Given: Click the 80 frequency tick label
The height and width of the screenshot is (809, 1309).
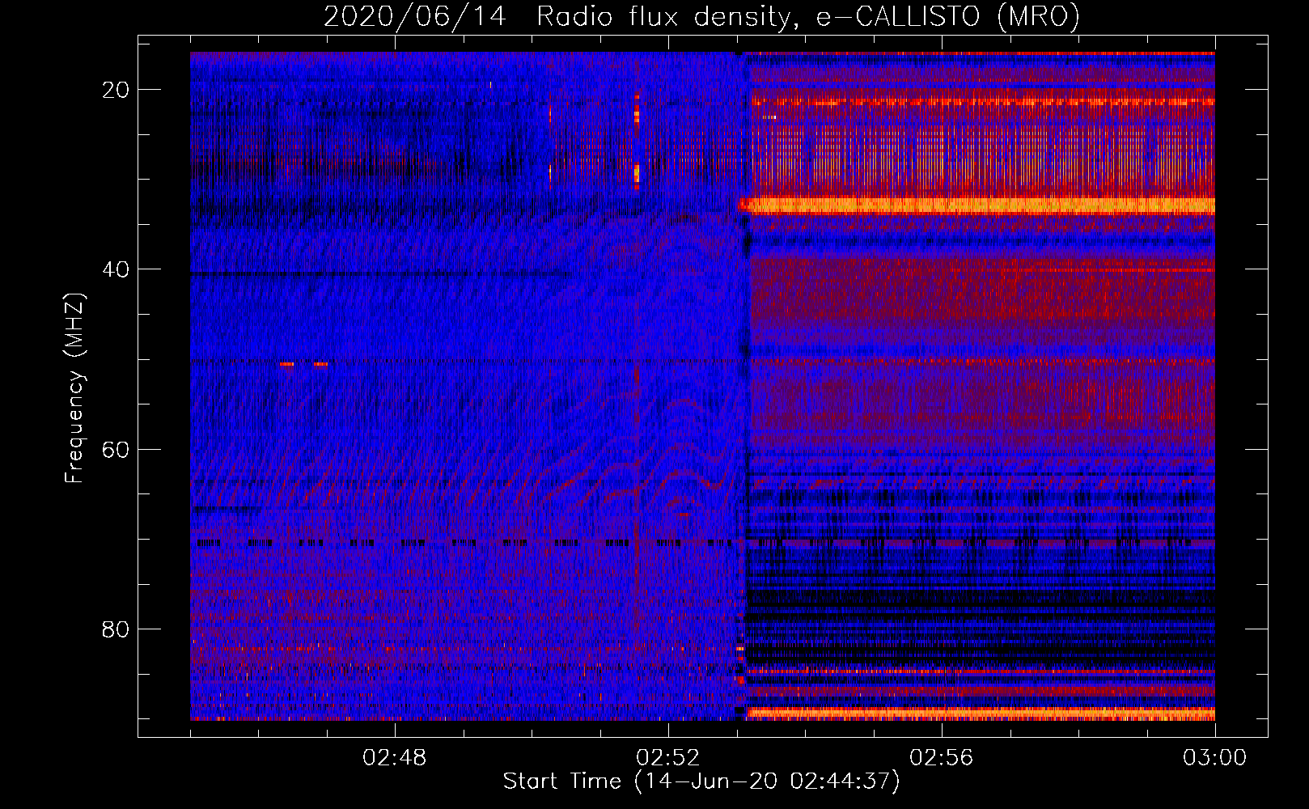Looking at the screenshot, I should coord(116,629).
